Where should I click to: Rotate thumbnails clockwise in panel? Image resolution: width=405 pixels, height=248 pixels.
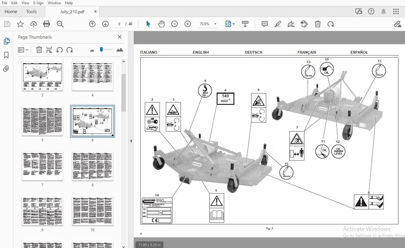69,50
